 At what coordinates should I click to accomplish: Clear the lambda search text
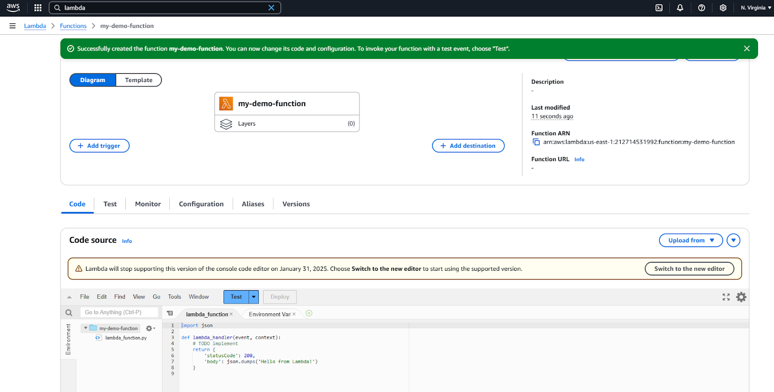(x=271, y=8)
